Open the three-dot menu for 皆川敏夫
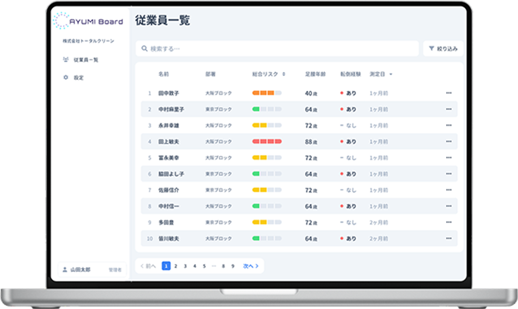 [x=449, y=239]
